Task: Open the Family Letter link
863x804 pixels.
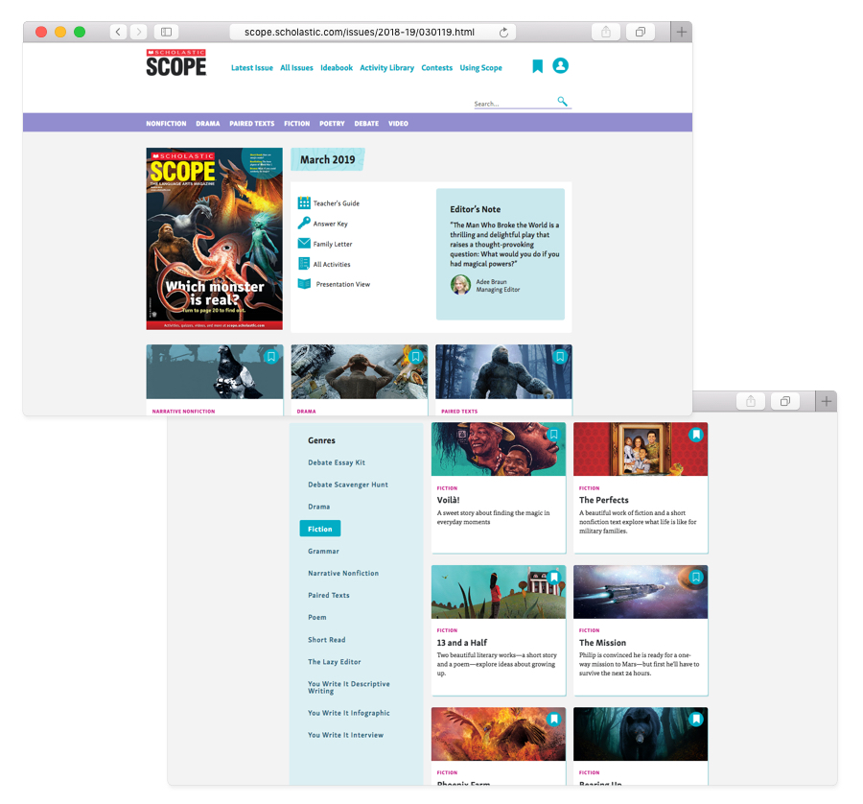Action: click(x=333, y=244)
